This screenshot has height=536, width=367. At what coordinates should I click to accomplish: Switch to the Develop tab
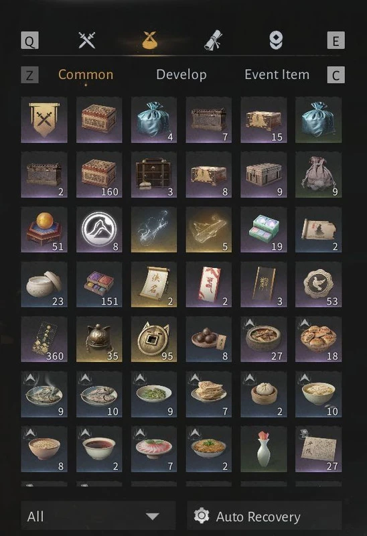pyautogui.click(x=181, y=74)
